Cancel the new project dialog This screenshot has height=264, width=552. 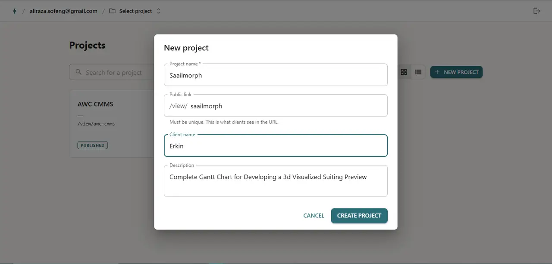[x=314, y=215]
